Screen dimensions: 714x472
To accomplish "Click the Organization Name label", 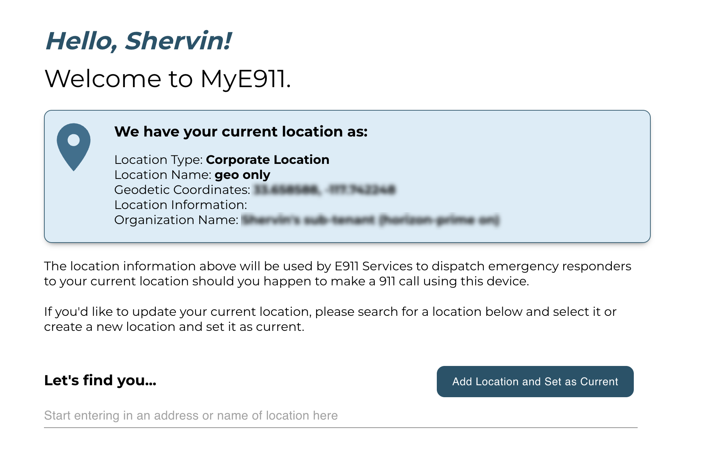I will tap(176, 220).
